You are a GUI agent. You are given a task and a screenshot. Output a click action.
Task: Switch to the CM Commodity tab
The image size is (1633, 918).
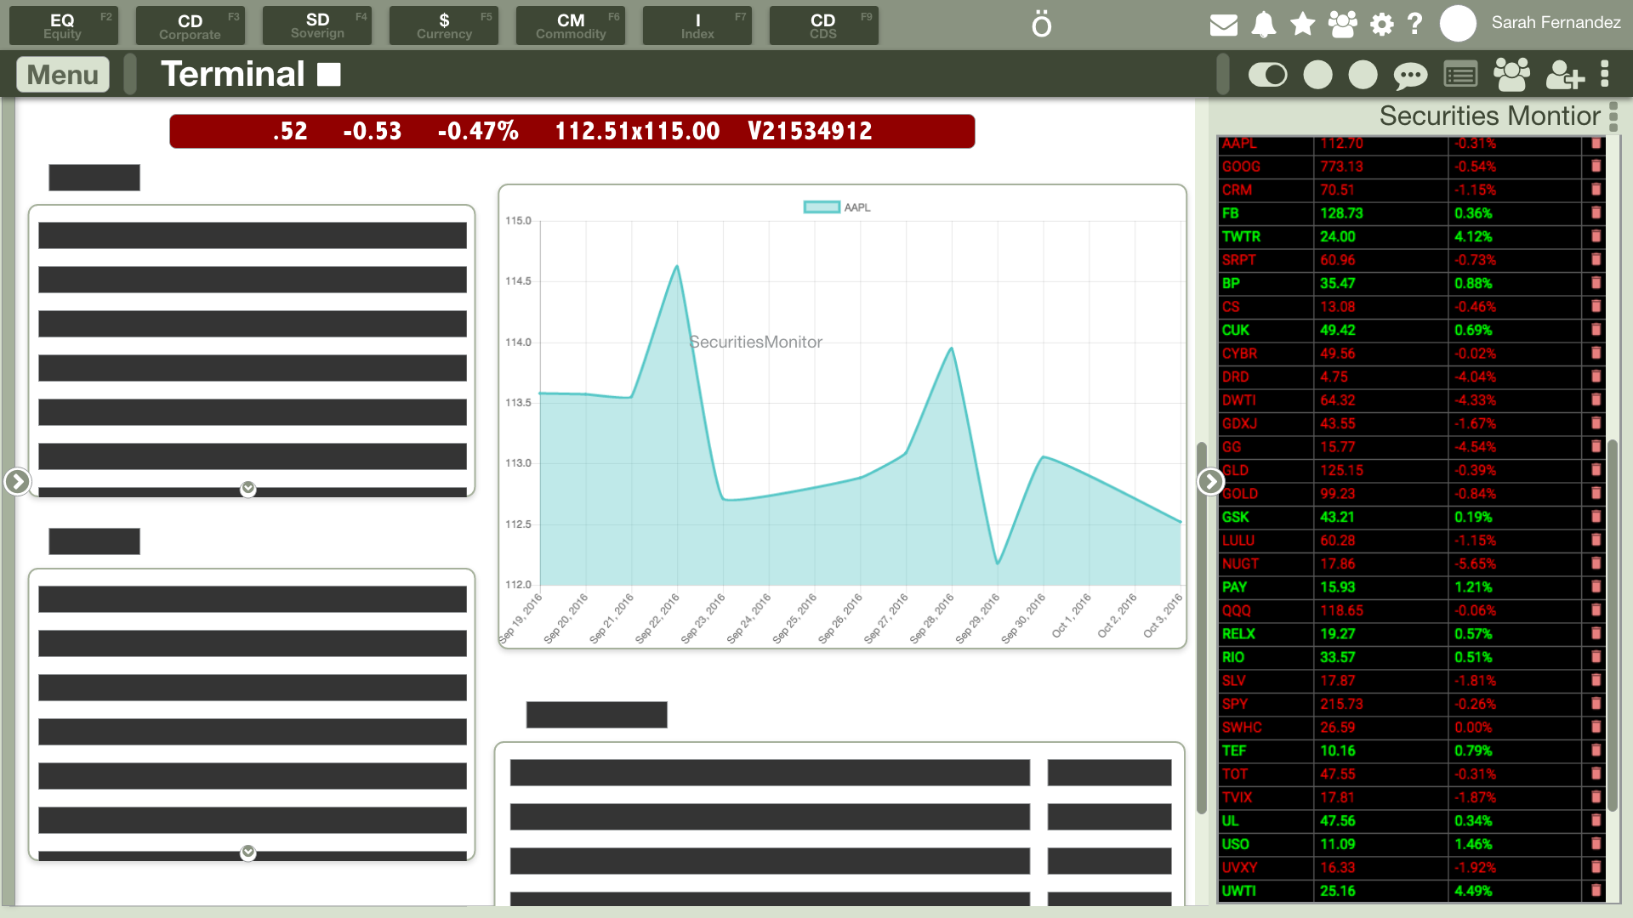coord(570,25)
